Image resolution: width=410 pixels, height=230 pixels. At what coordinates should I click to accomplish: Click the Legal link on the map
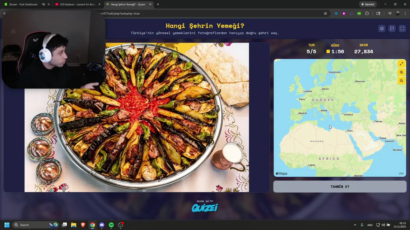(x=401, y=173)
